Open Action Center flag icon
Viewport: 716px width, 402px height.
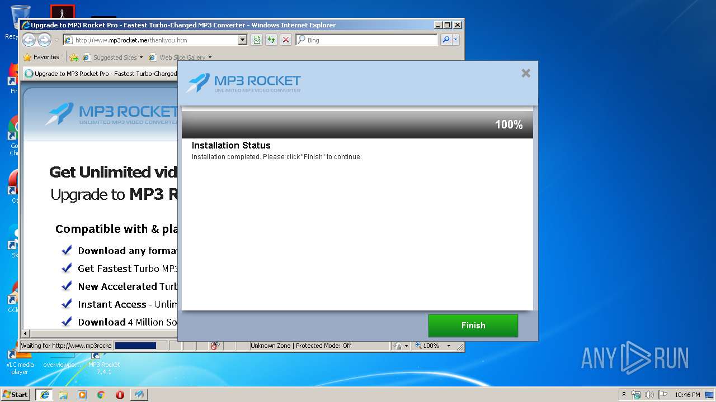point(663,395)
